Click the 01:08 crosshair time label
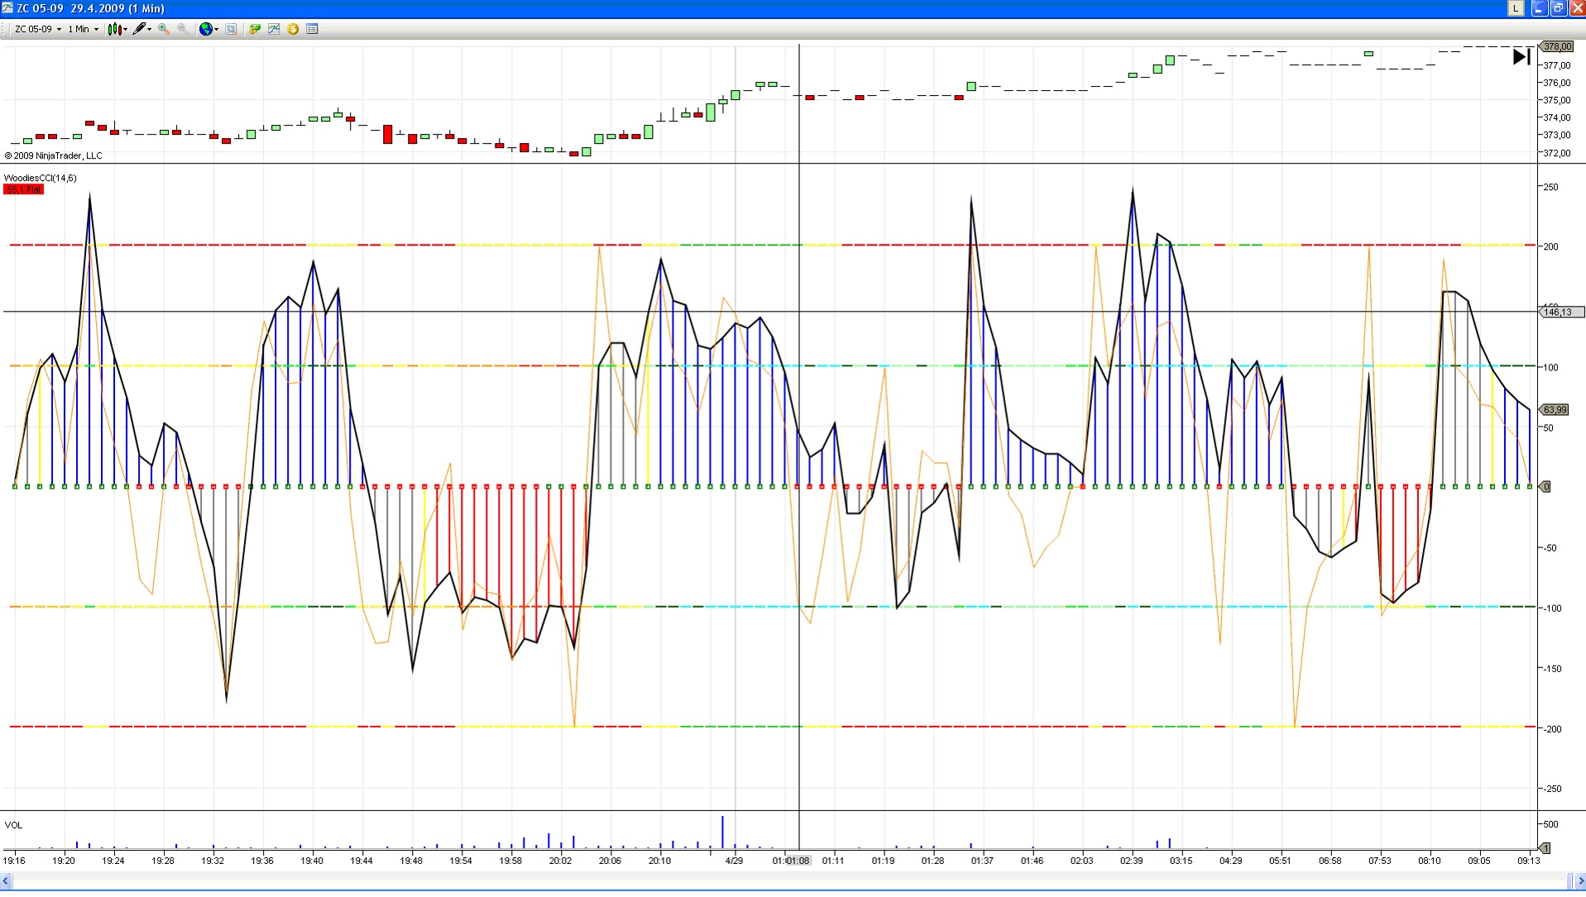Viewport: 1586px width, 897px height. 798,861
